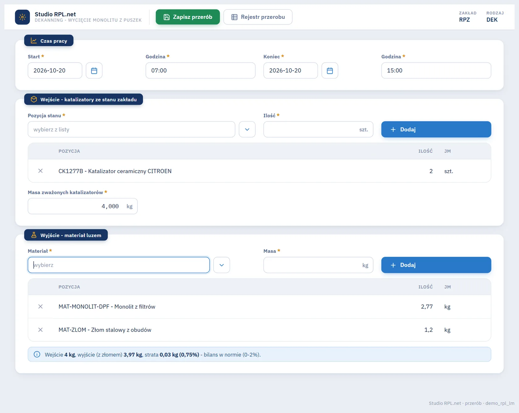The width and height of the screenshot is (519, 413).
Task: Click the 1,2 quantity value
Action: (428, 330)
